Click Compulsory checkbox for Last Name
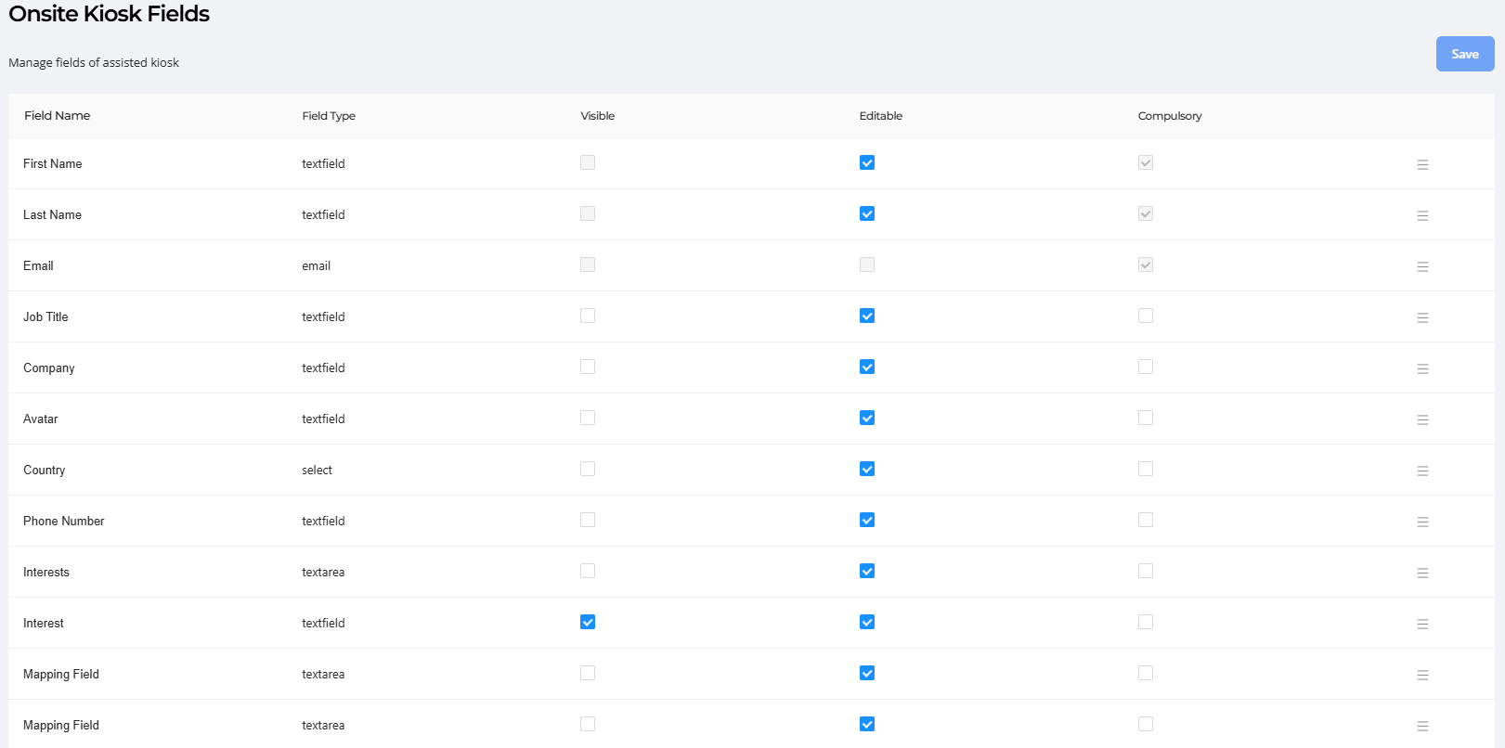This screenshot has height=748, width=1505. tap(1146, 213)
